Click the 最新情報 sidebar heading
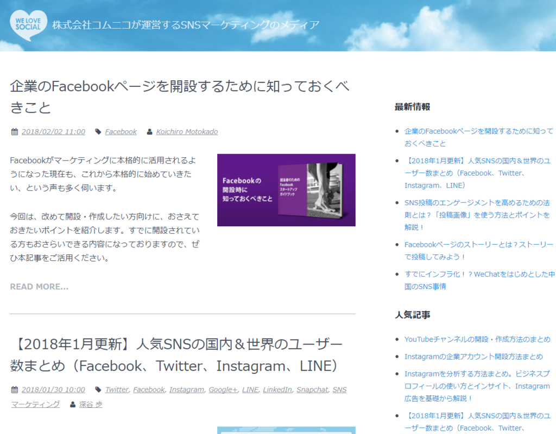Screen dimensions: 556x434 (x=413, y=107)
